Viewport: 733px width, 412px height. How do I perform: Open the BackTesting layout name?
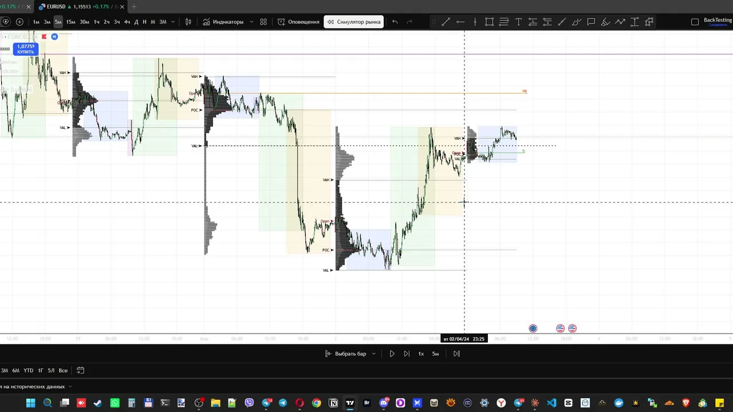718,20
